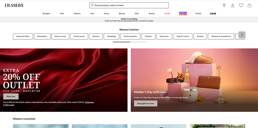This screenshot has width=258, height=128.
Task: Go to Sports Direct logo link
Action: 183,13
